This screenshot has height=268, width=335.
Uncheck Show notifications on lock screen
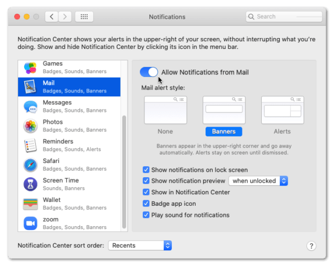[146, 169]
